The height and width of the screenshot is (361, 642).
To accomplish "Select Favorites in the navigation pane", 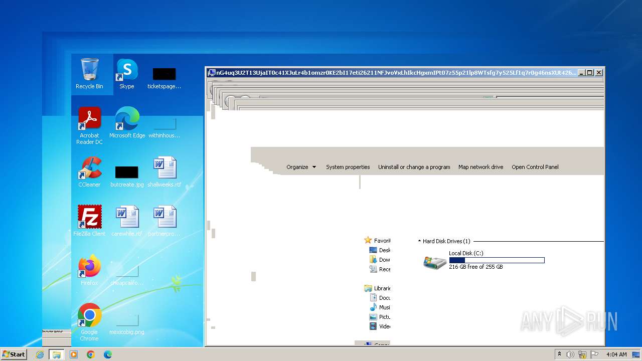I will (x=377, y=241).
